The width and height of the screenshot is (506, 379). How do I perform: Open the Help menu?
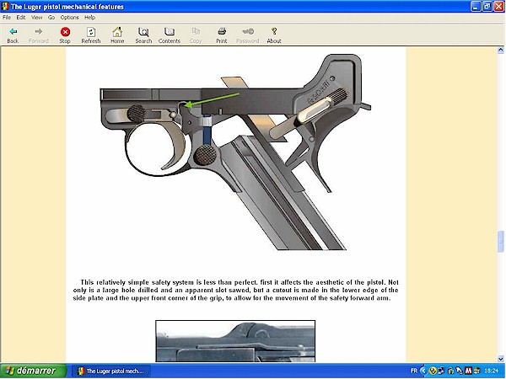click(x=89, y=18)
